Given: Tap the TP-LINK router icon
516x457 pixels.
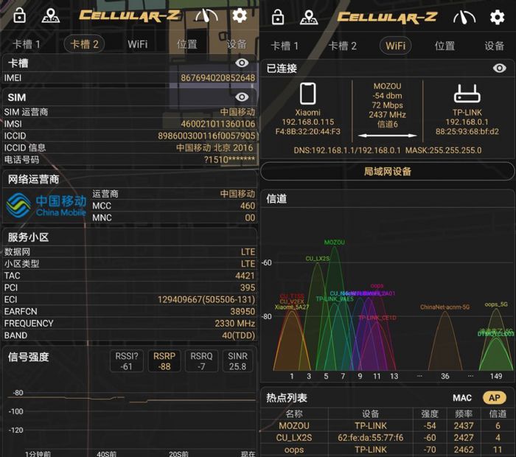Looking at the screenshot, I should [467, 94].
